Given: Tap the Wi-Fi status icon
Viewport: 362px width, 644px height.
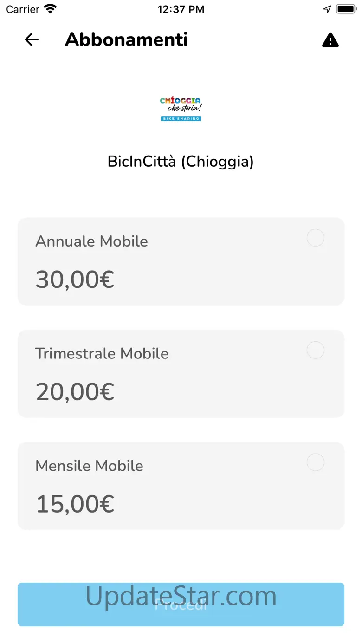Looking at the screenshot, I should pyautogui.click(x=50, y=9).
